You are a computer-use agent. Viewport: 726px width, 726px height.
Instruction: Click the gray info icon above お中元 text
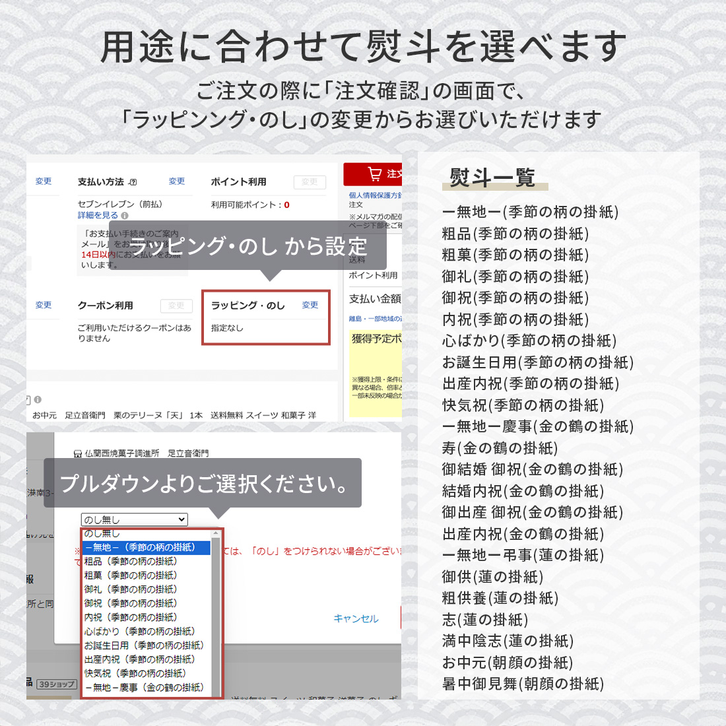38,399
